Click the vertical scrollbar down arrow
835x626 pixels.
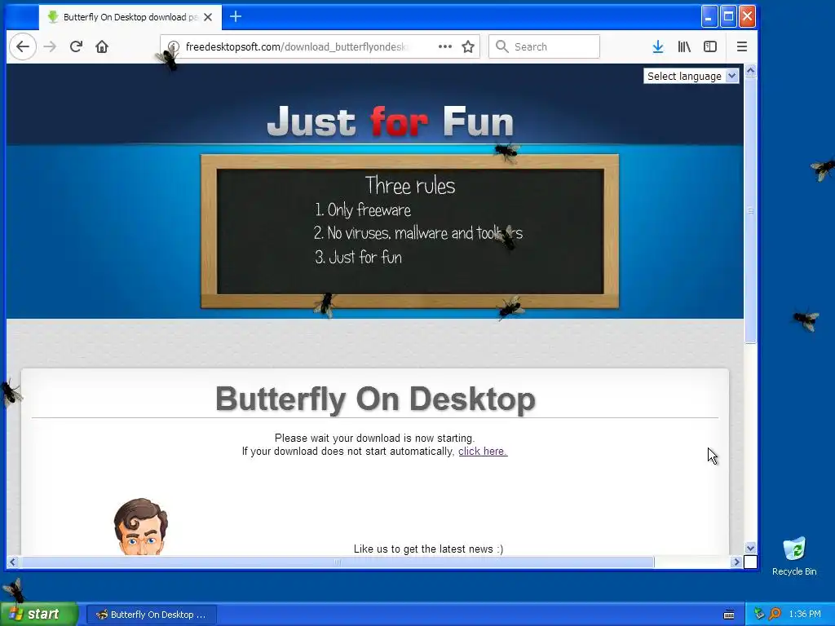point(751,548)
